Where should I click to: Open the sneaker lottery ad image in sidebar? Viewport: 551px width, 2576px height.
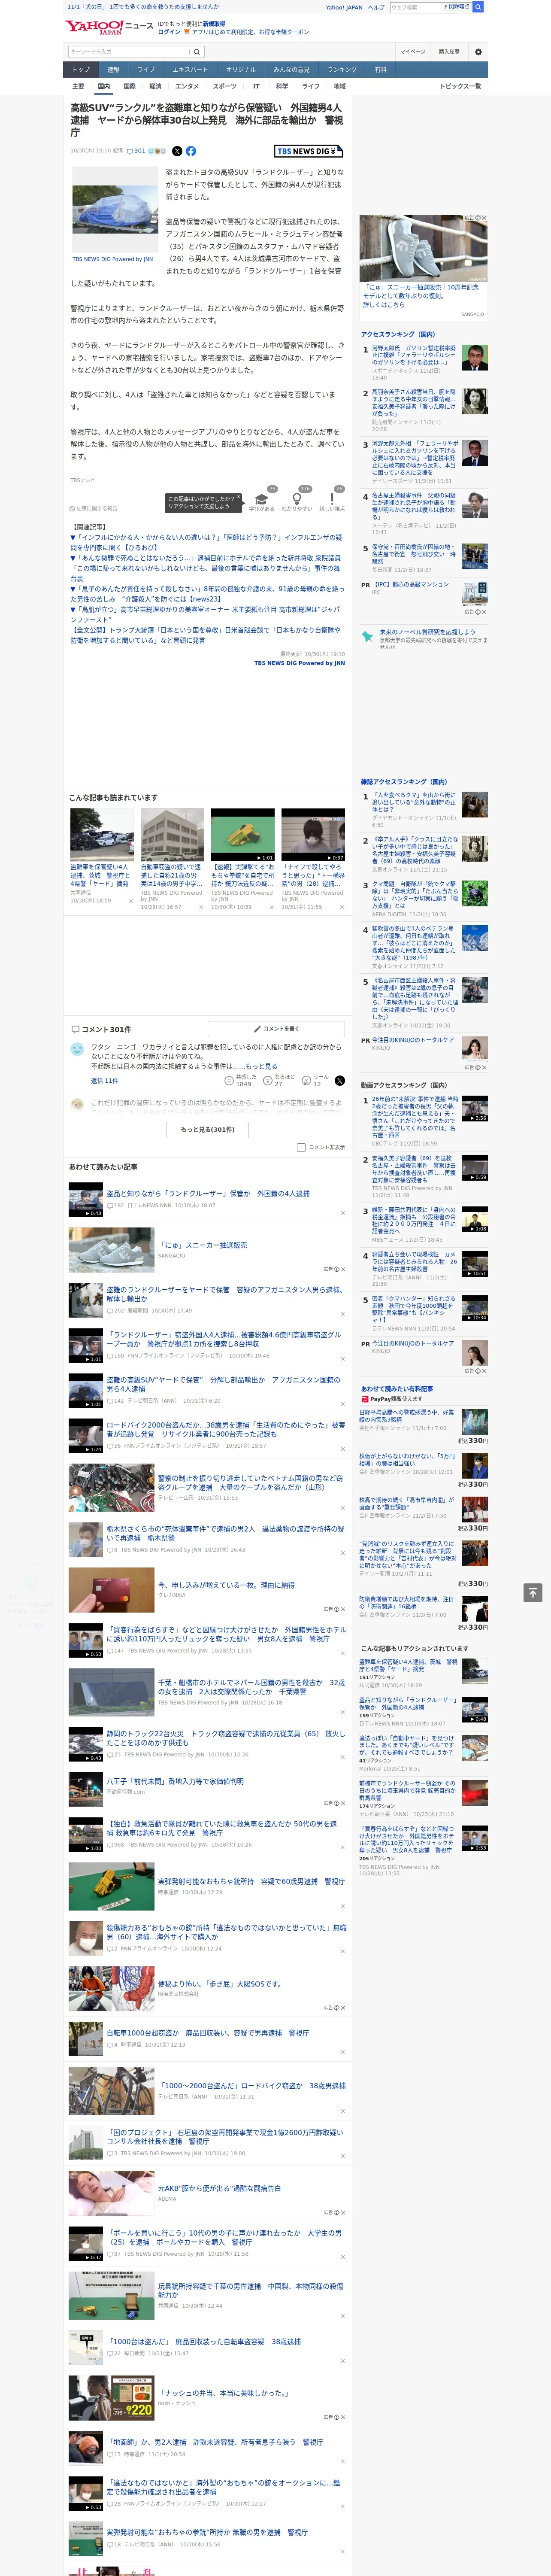(424, 248)
